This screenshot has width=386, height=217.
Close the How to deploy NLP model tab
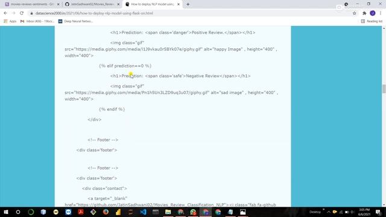179,4
